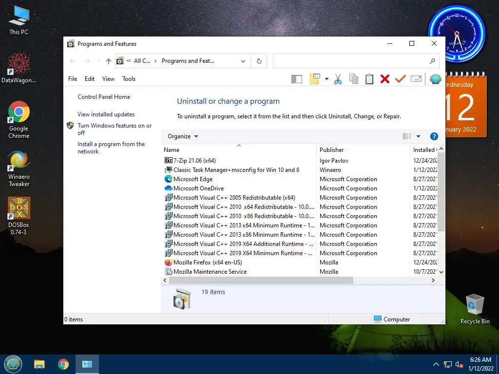Viewport: 499px width, 374px height.
Task: Open This PC desktop icon
Action: click(19, 20)
